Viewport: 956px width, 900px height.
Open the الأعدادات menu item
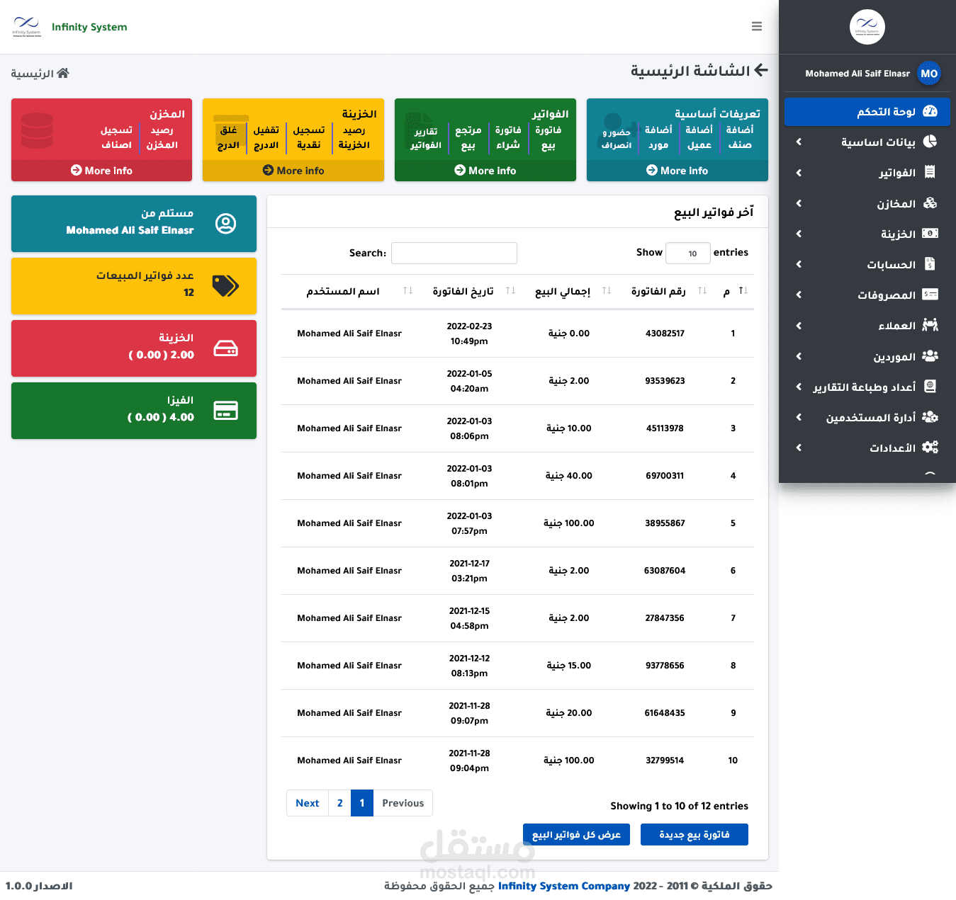click(x=867, y=448)
